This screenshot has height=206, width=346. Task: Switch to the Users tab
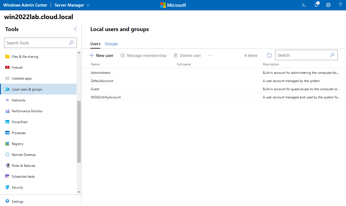tap(95, 44)
